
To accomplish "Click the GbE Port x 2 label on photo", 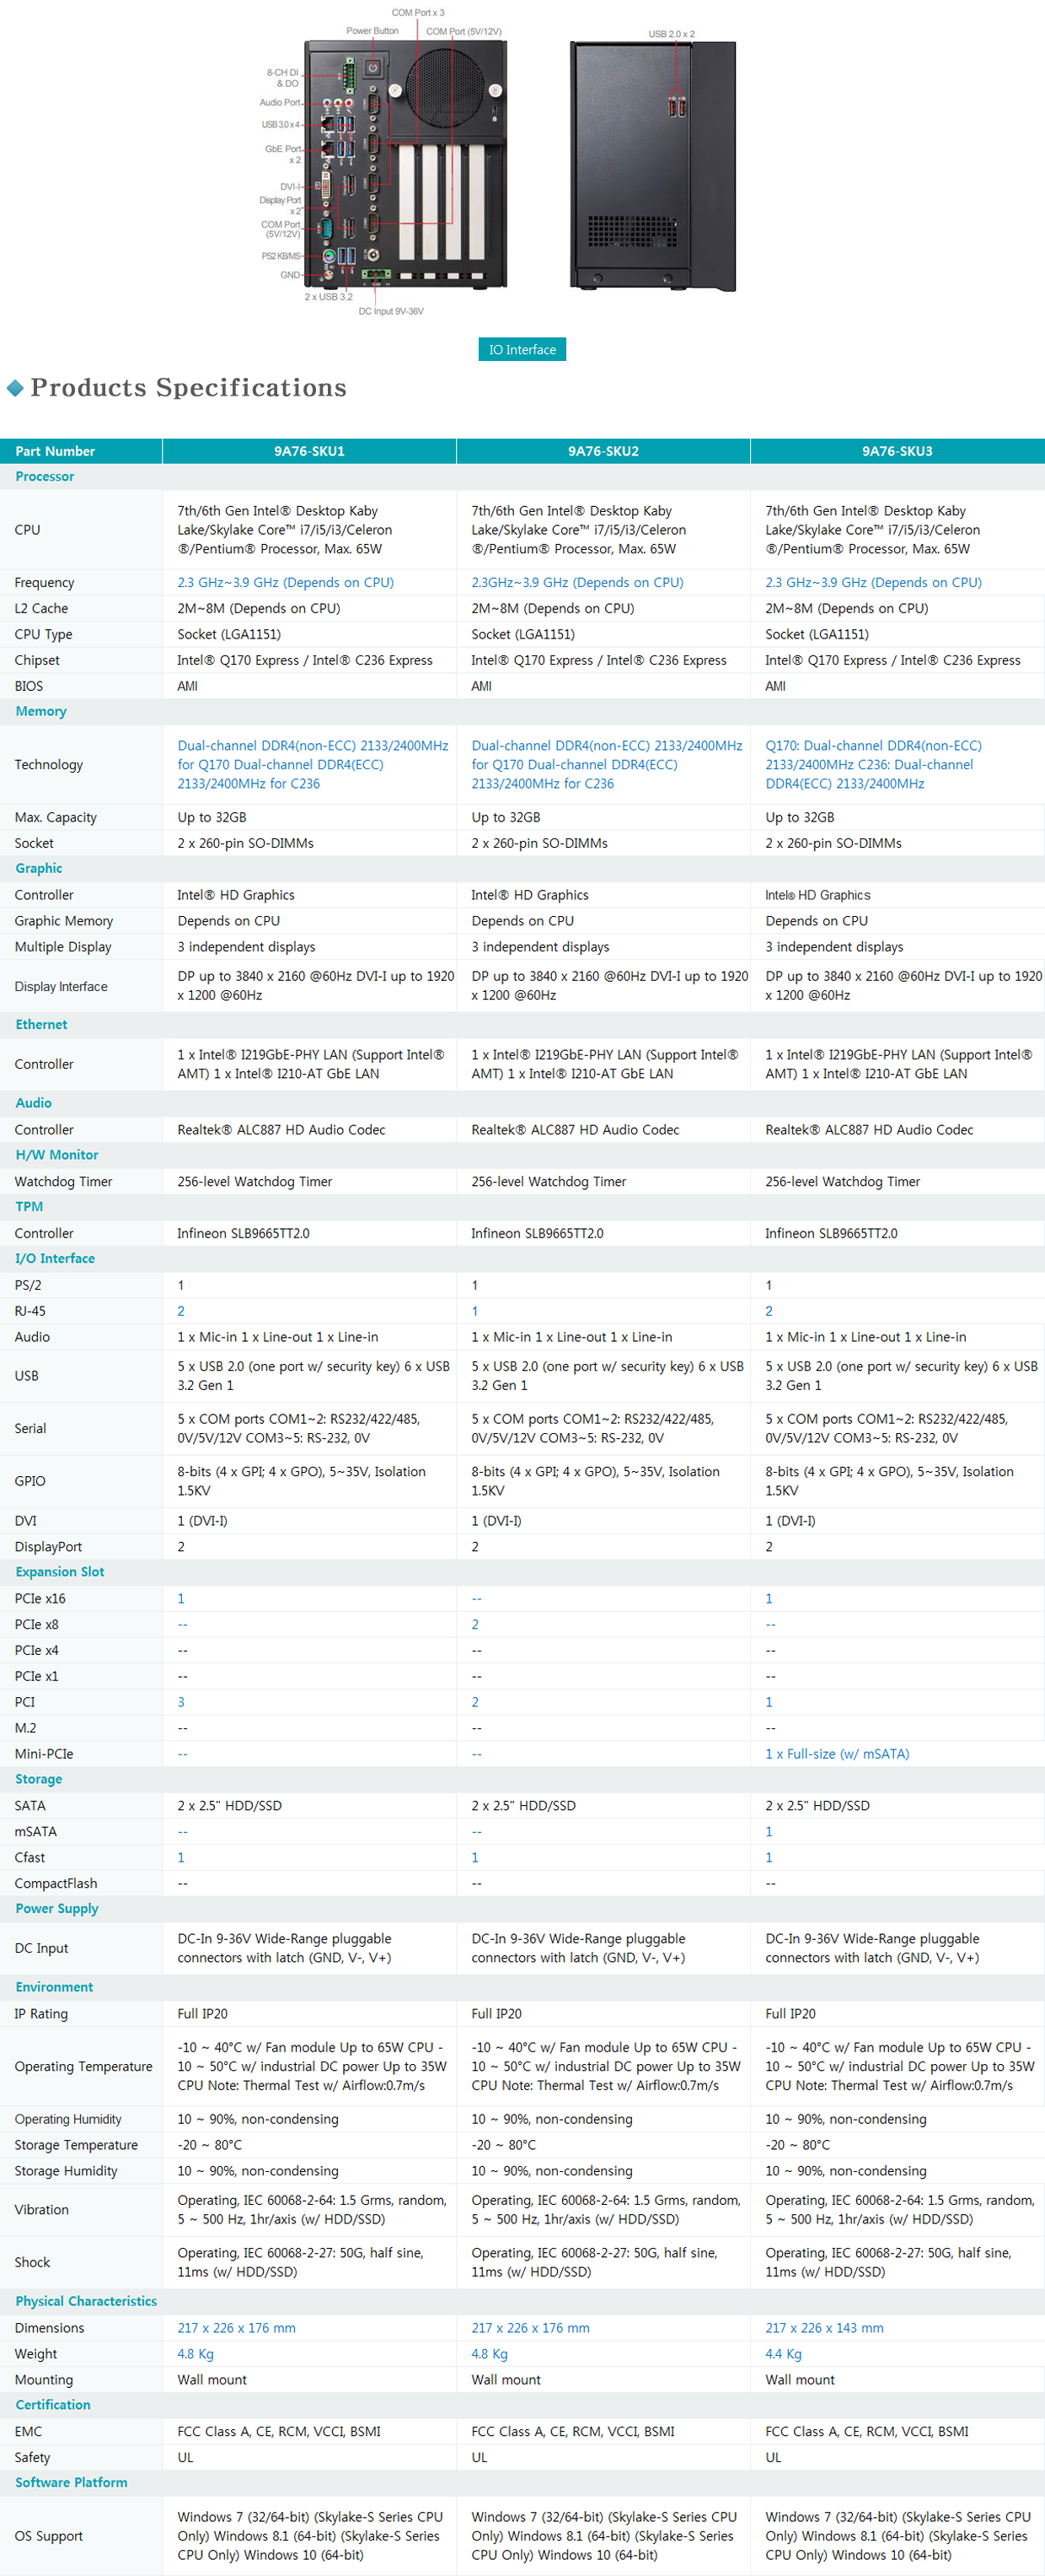I will (282, 154).
